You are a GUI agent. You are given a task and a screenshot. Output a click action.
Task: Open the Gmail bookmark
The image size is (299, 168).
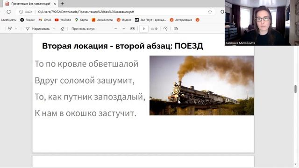click(45, 20)
